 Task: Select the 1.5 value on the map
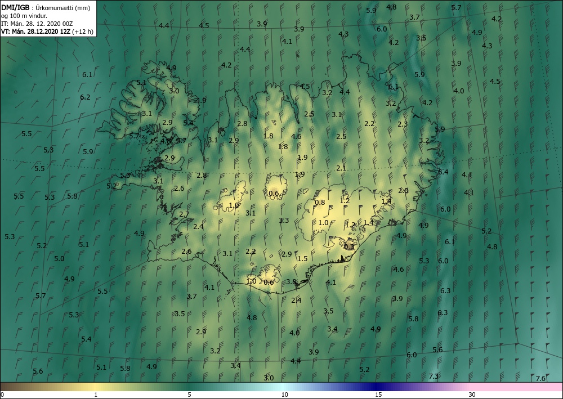pyautogui.click(x=302, y=258)
